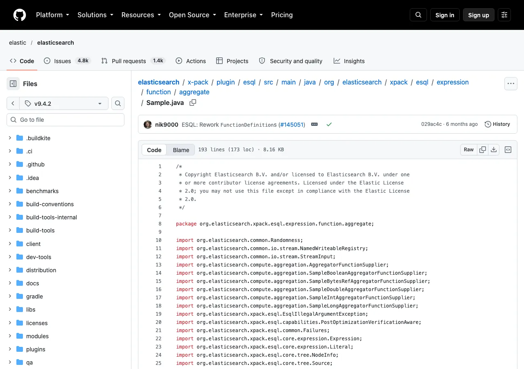Click the Sign in button
This screenshot has height=369, width=524.
pos(445,15)
